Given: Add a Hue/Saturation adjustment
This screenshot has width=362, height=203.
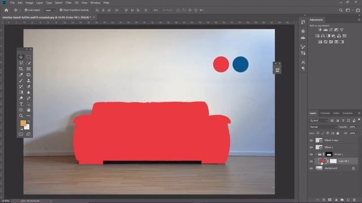Looking at the screenshot, I should pos(317,36).
